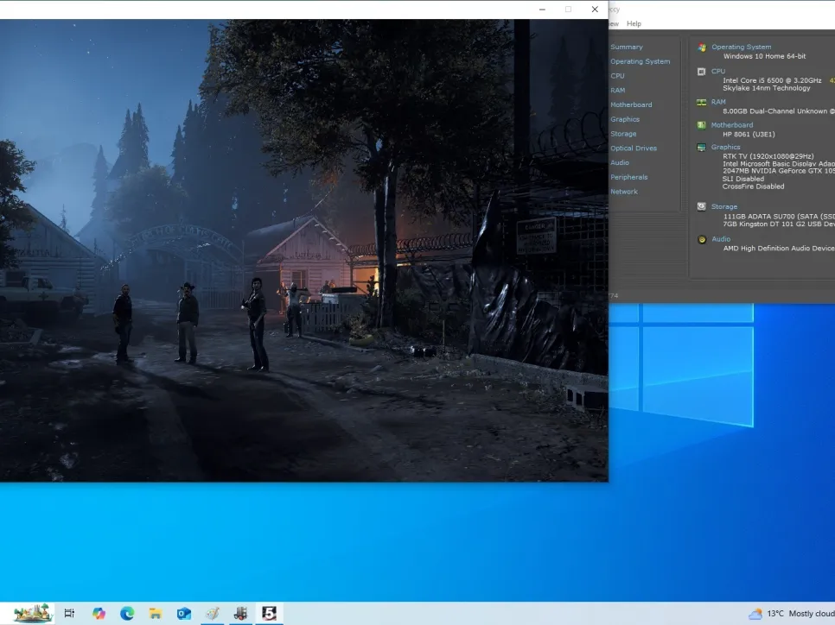835x625 pixels.
Task: Select Optical Drives in the Speccy sidebar
Action: tap(634, 148)
